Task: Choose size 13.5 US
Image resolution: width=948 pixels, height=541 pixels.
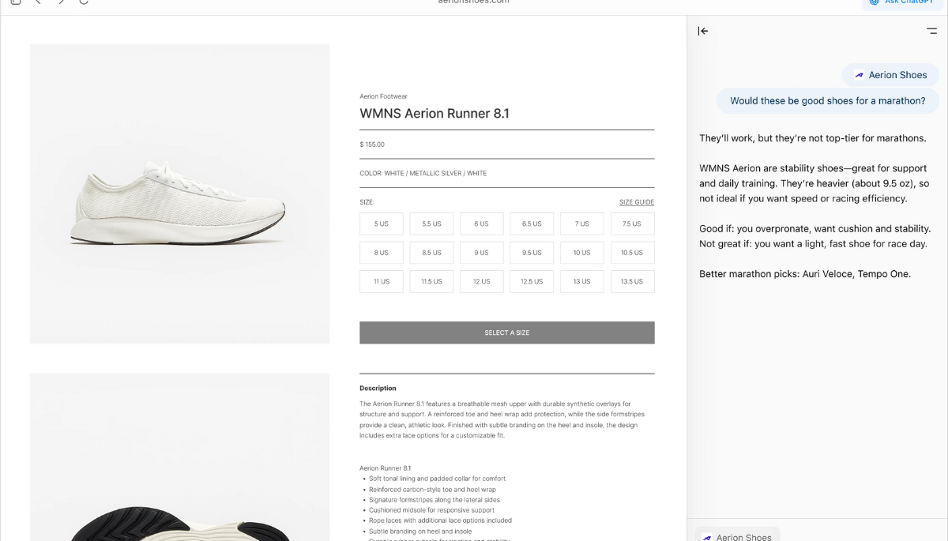Action: [x=632, y=281]
